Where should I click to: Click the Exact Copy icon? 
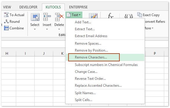(140, 15)
